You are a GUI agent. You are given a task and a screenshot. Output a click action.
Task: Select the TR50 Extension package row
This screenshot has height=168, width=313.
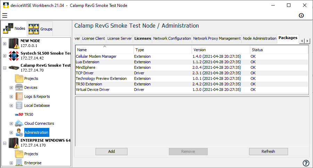[x=192, y=84]
